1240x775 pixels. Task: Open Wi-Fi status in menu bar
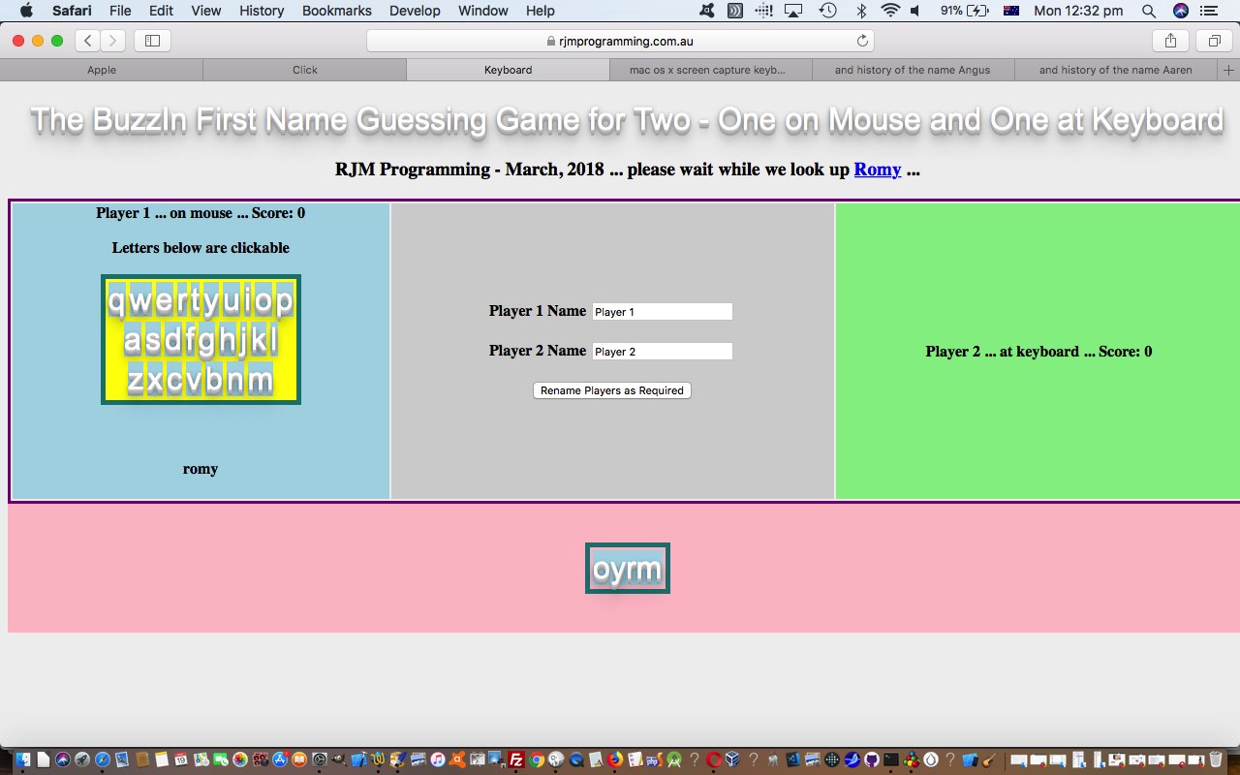[x=889, y=11]
